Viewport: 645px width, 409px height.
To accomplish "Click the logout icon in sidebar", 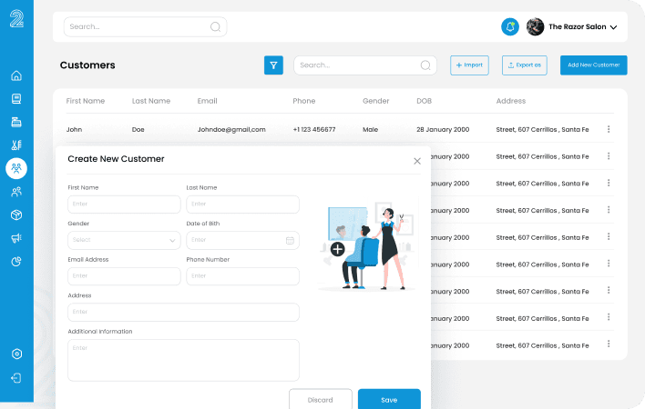I will click(16, 378).
